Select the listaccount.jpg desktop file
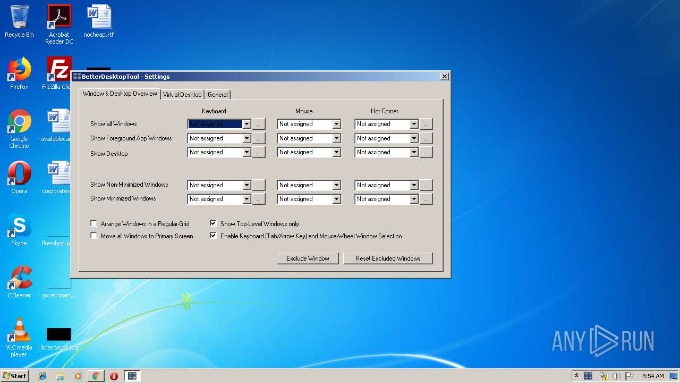This screenshot has height=383, width=680. click(x=59, y=338)
